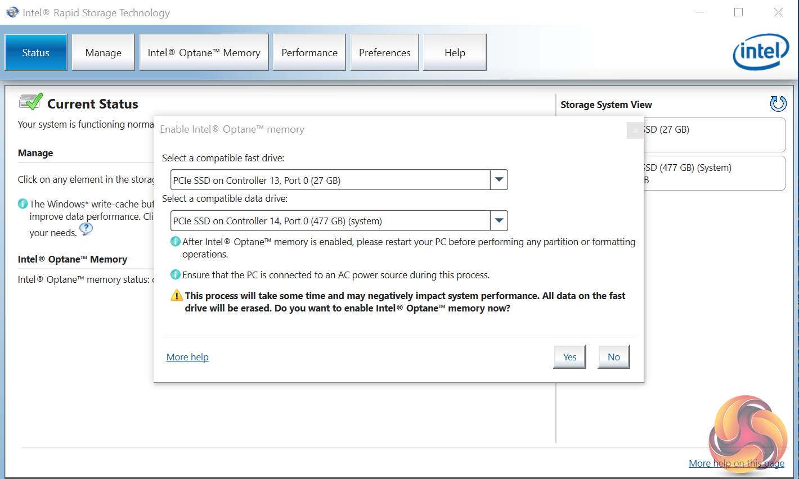Select the 477 GB System SSD entry
The width and height of the screenshot is (799, 479).
tap(715, 173)
